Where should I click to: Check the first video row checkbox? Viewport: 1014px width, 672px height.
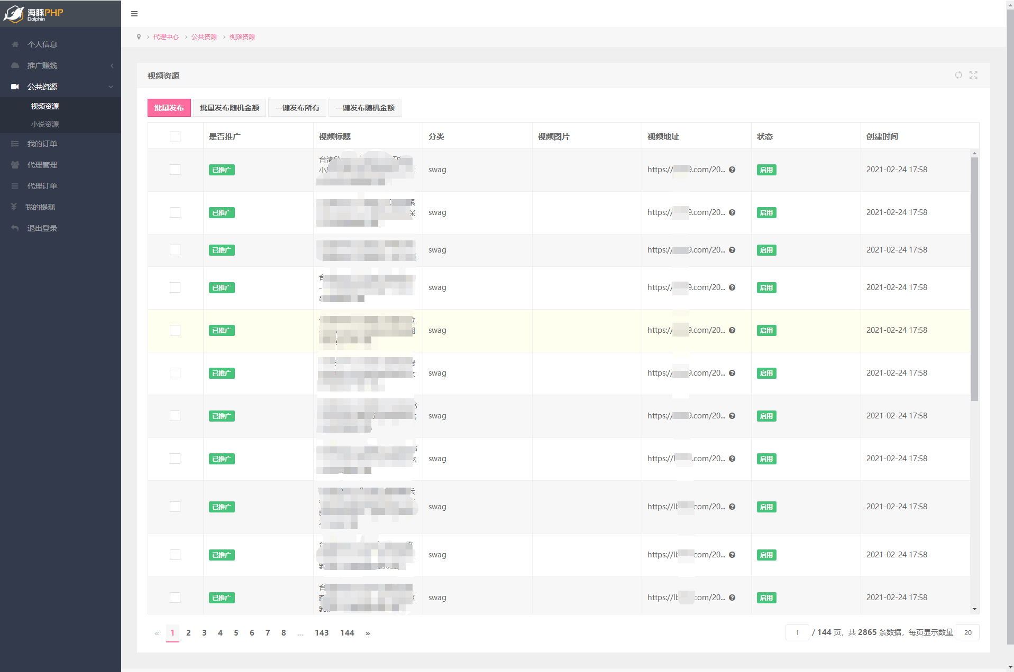175,170
